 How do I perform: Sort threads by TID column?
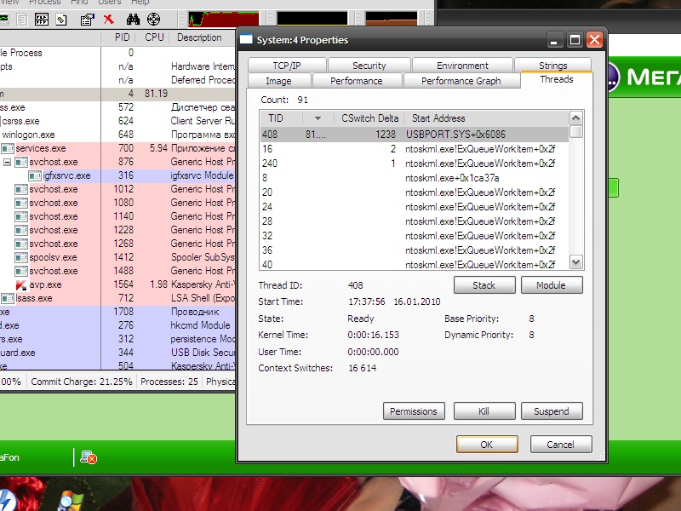pyautogui.click(x=281, y=118)
